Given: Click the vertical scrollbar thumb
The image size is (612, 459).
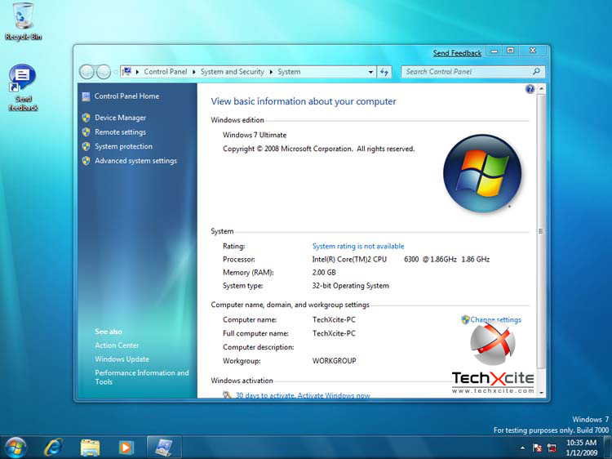Looking at the screenshot, I should tap(541, 231).
